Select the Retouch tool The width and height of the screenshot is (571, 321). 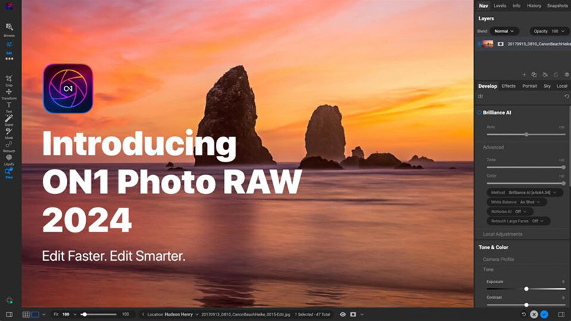pyautogui.click(x=9, y=145)
